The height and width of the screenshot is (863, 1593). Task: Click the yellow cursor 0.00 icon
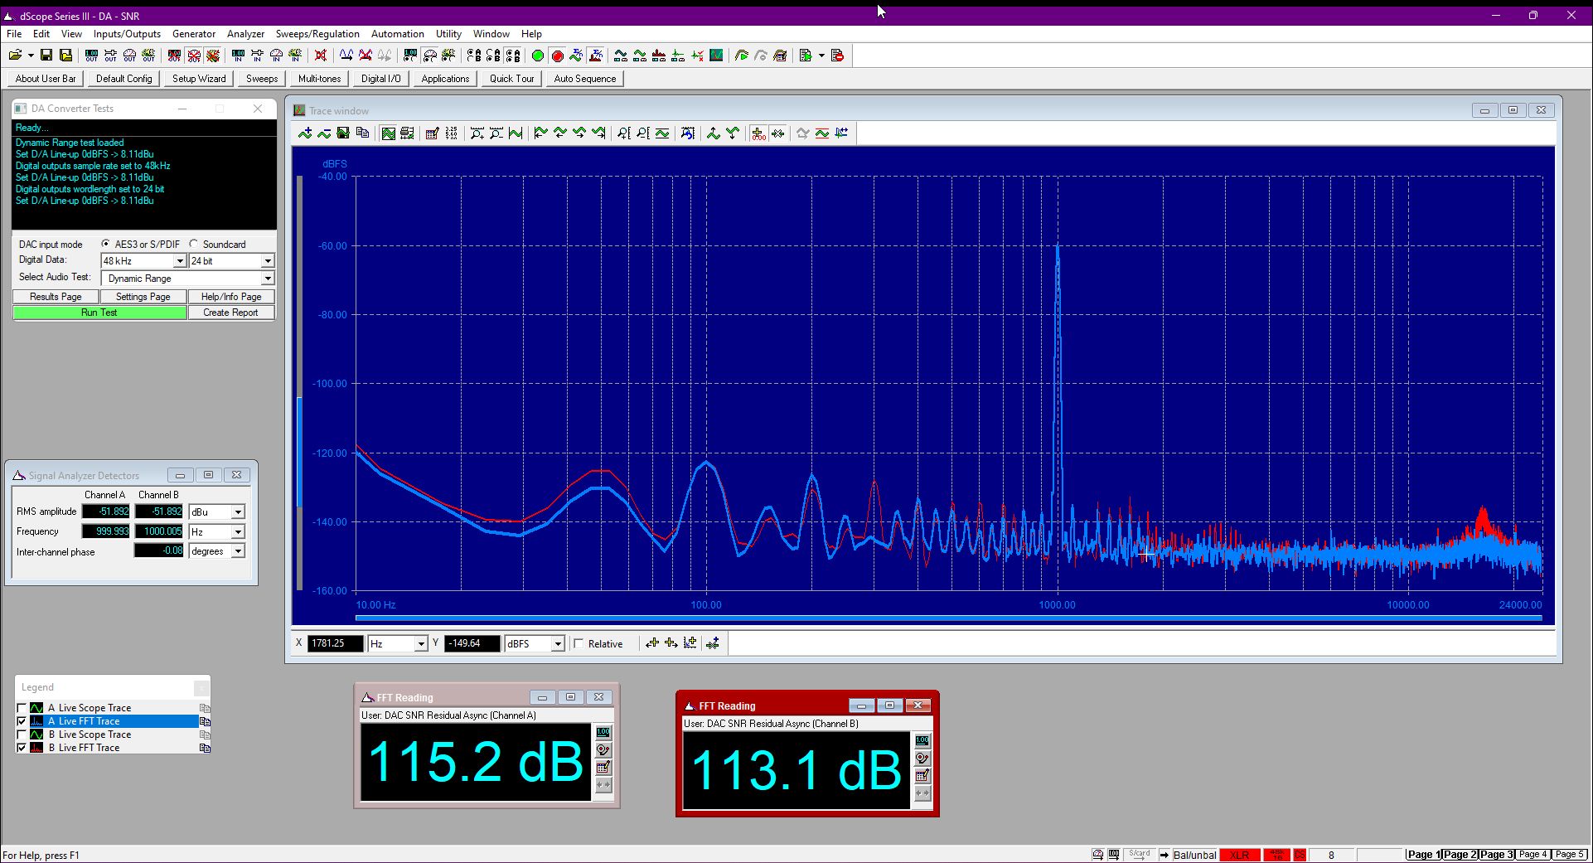click(758, 133)
